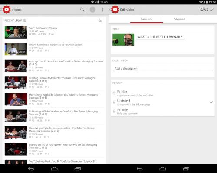Tap the globe icon next to Public
The width and height of the screenshot is (217, 173).
(114, 93)
